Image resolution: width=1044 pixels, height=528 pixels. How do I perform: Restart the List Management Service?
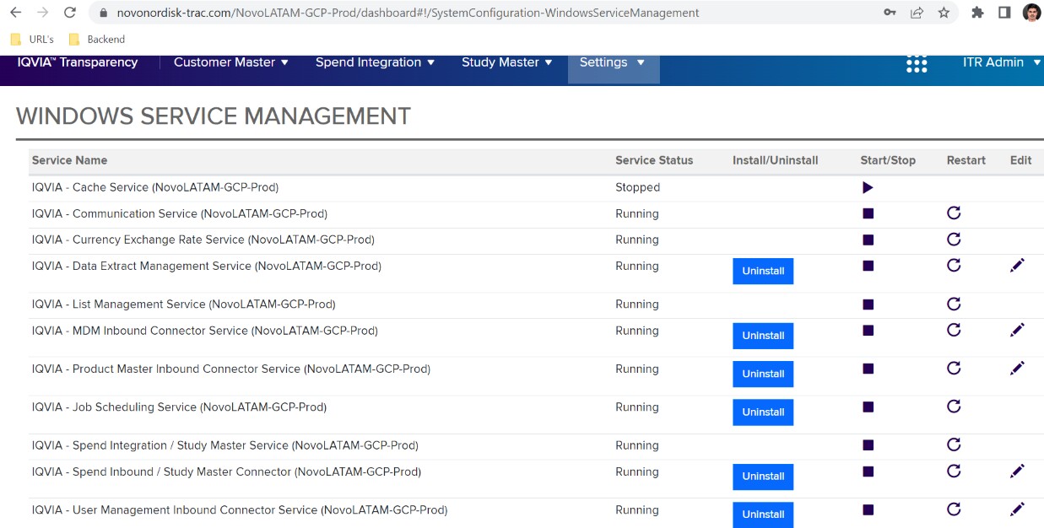[954, 304]
